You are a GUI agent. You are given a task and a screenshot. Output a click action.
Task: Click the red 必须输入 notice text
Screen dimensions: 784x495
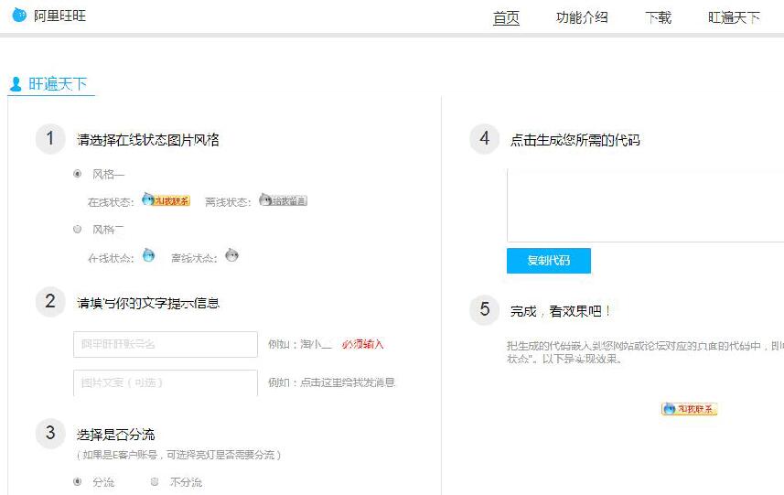click(363, 345)
